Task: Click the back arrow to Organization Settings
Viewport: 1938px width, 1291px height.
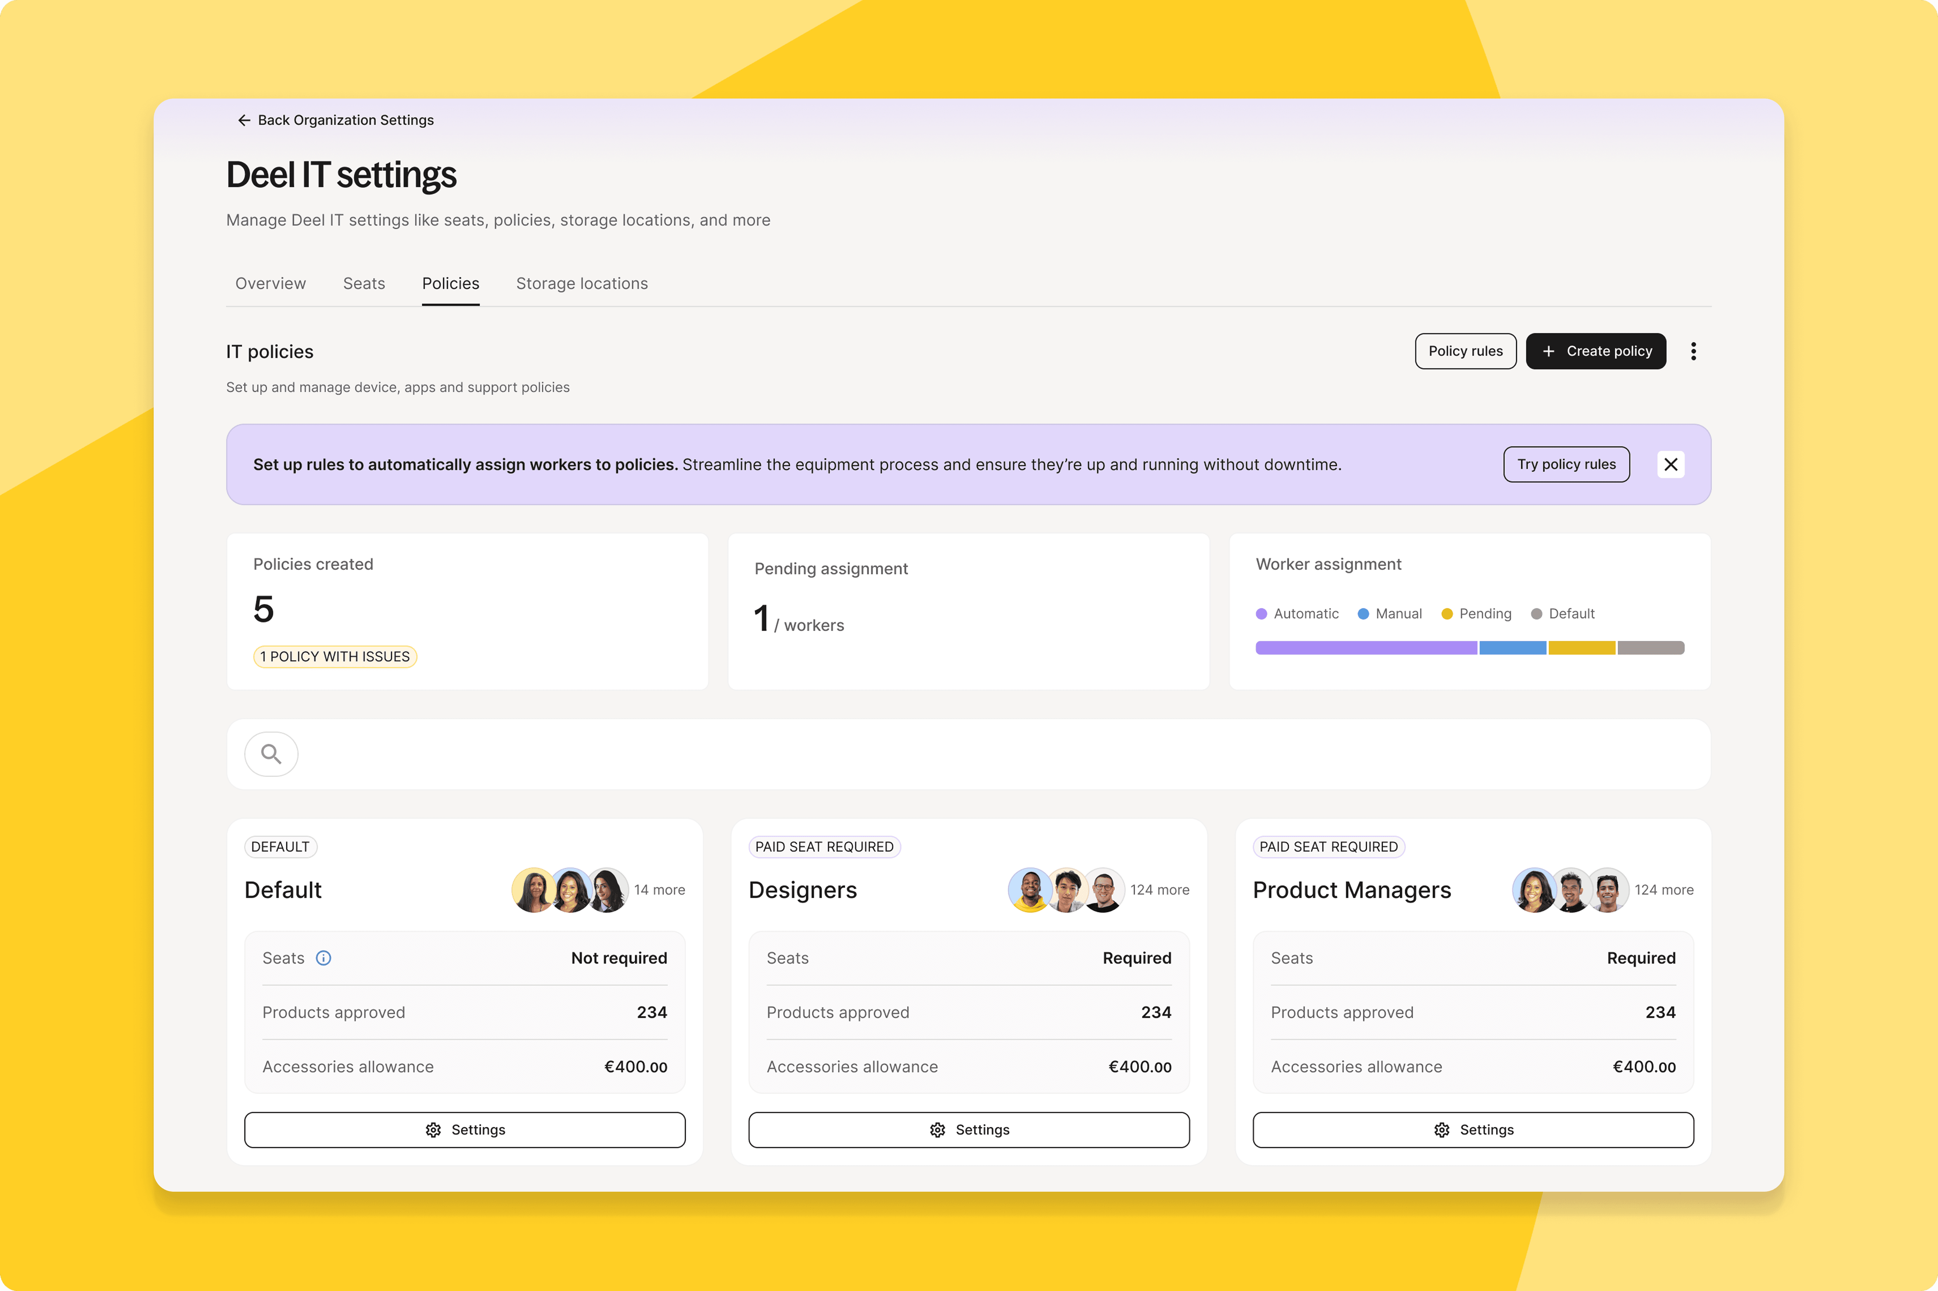Action: pos(244,120)
